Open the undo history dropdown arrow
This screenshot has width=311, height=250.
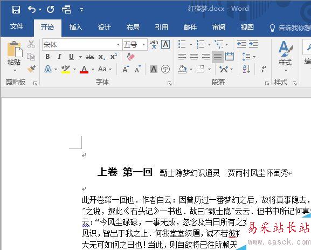click(x=40, y=9)
